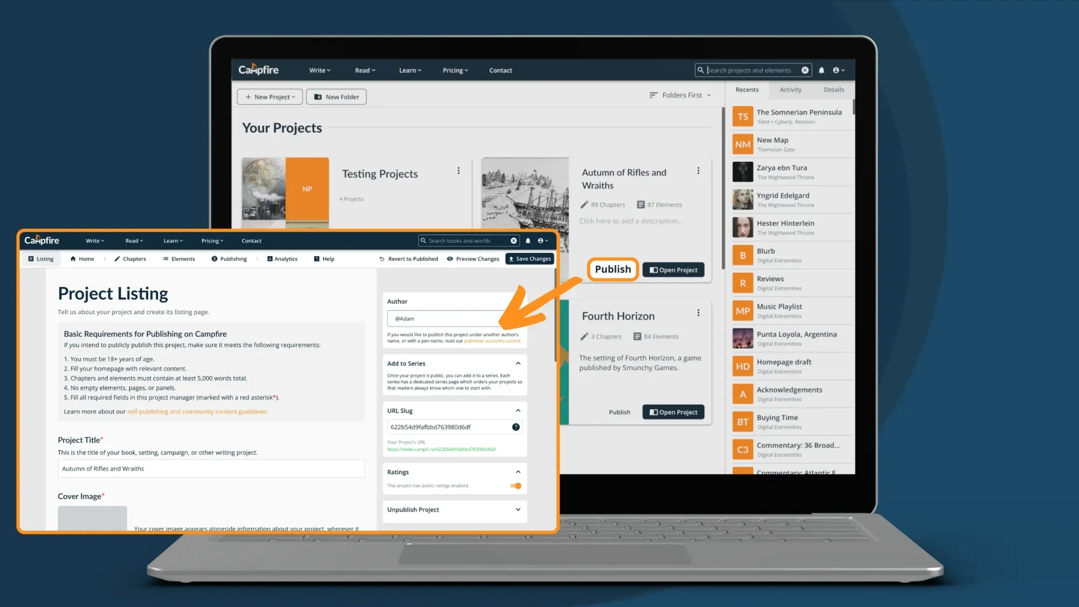Open Write menu in Project Listing window

95,241
